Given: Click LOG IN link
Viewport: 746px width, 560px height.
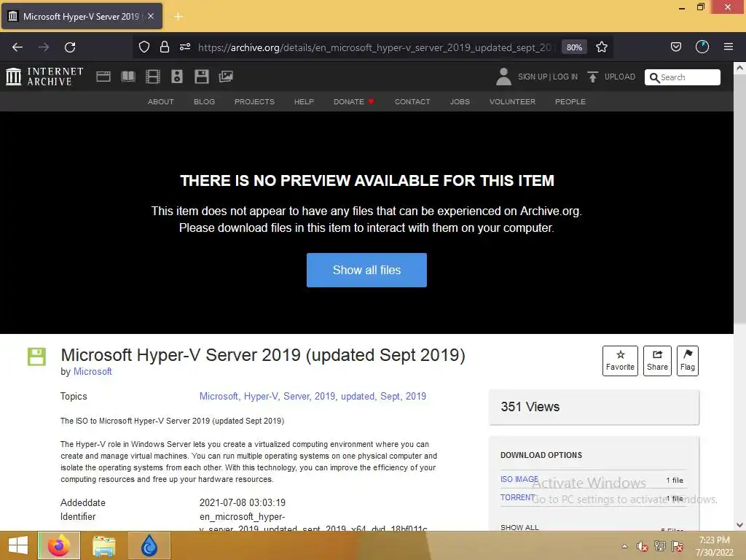Looking at the screenshot, I should point(565,77).
